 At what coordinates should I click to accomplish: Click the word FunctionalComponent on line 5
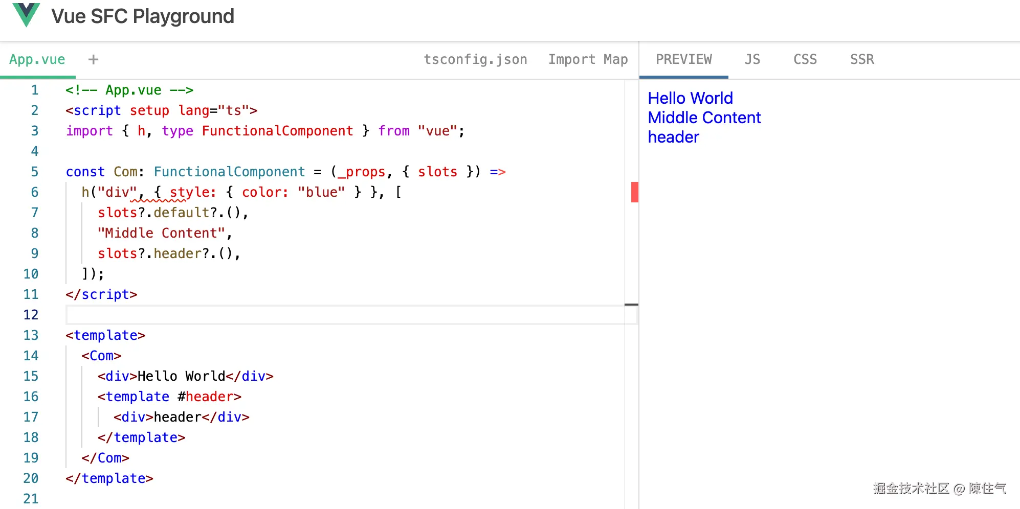229,172
